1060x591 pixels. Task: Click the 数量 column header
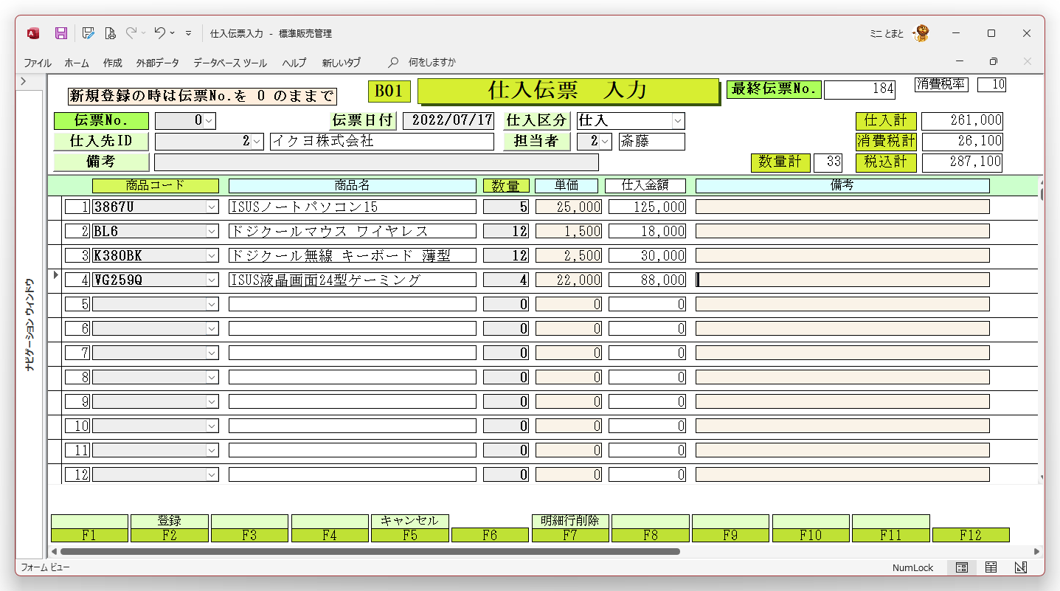506,186
